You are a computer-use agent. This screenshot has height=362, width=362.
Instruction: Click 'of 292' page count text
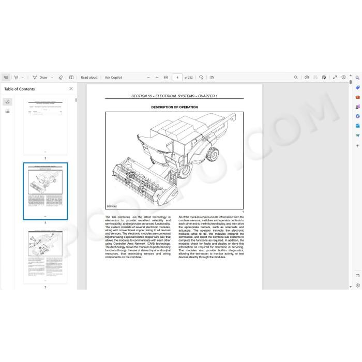pyautogui.click(x=189, y=78)
